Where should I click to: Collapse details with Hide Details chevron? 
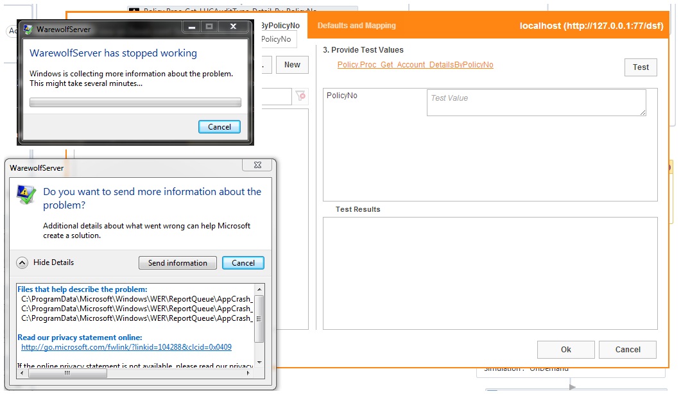pyautogui.click(x=22, y=262)
